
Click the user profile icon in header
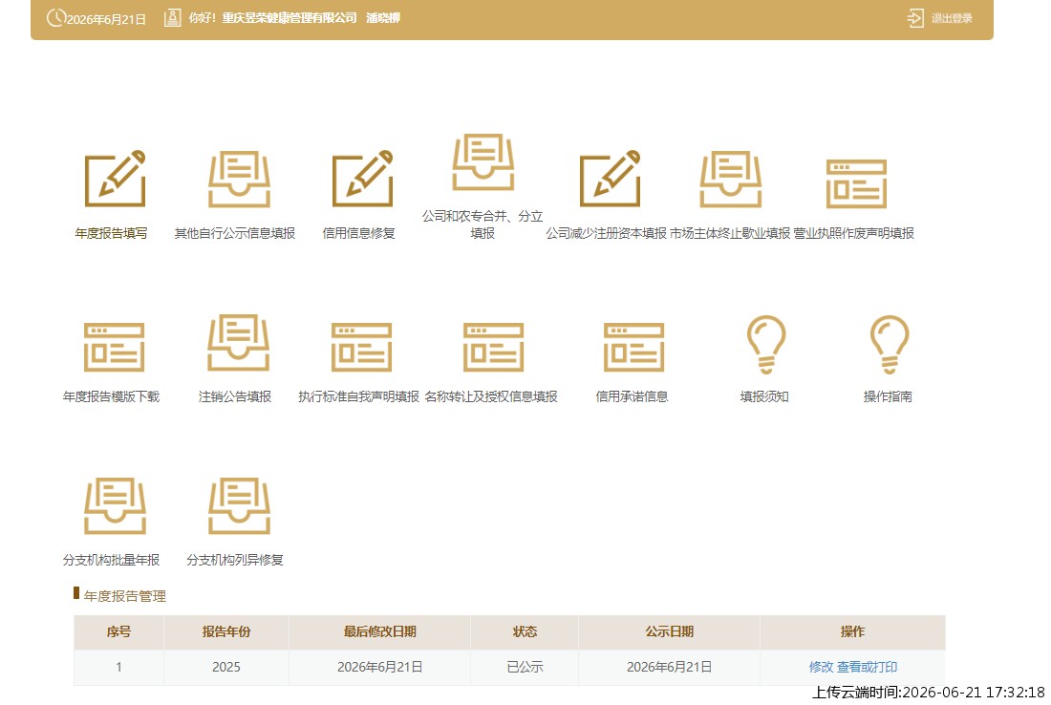pos(172,18)
